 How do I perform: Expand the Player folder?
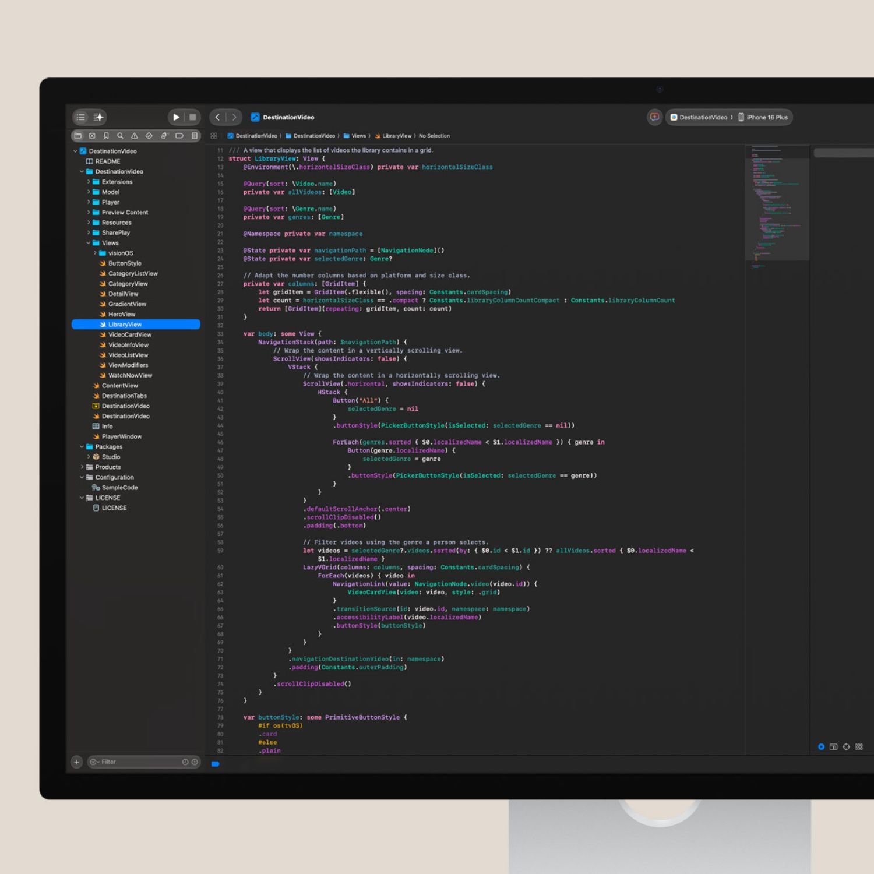click(89, 202)
